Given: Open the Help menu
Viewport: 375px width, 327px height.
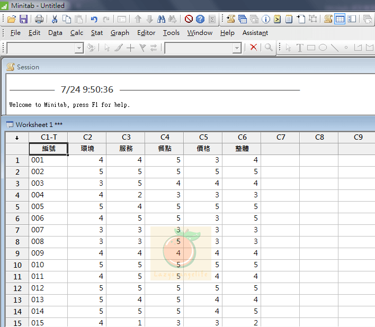Looking at the screenshot, I should 227,33.
